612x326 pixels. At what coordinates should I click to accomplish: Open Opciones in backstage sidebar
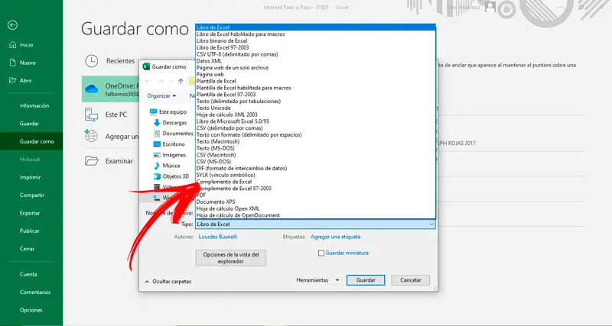31,310
